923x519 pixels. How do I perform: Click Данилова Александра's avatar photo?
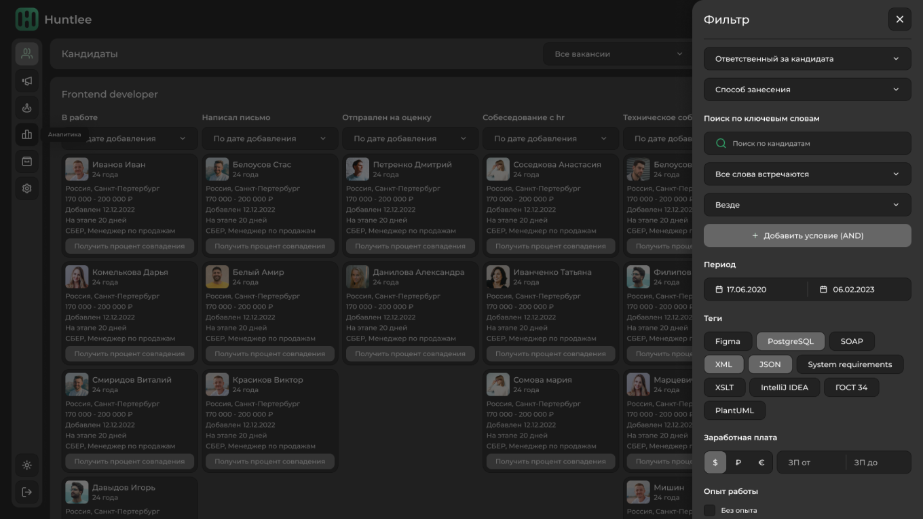click(x=358, y=277)
